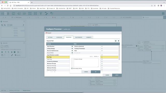Screen dimensions: 166x93
Task: Add an Output Port from the toolbar
Action: click(24, 13)
